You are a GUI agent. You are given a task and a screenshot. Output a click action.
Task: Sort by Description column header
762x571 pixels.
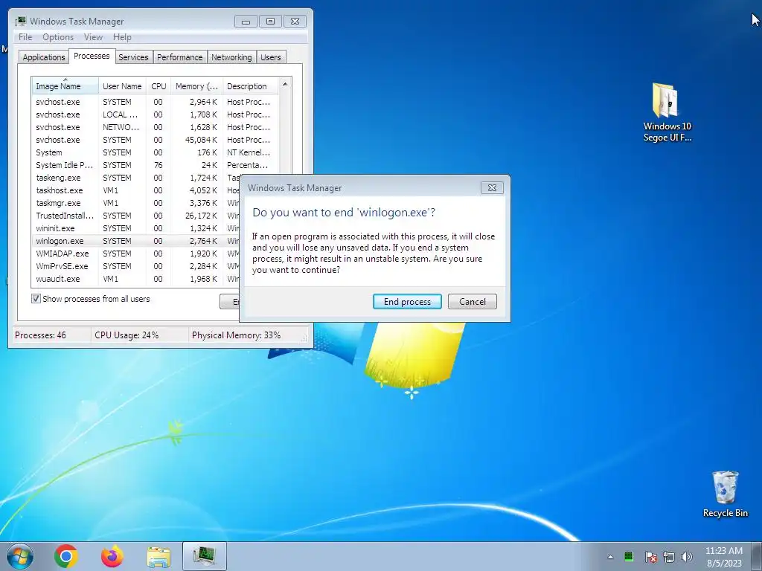[250, 86]
